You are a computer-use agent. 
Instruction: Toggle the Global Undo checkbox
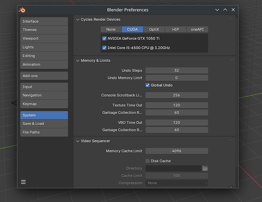[147, 85]
